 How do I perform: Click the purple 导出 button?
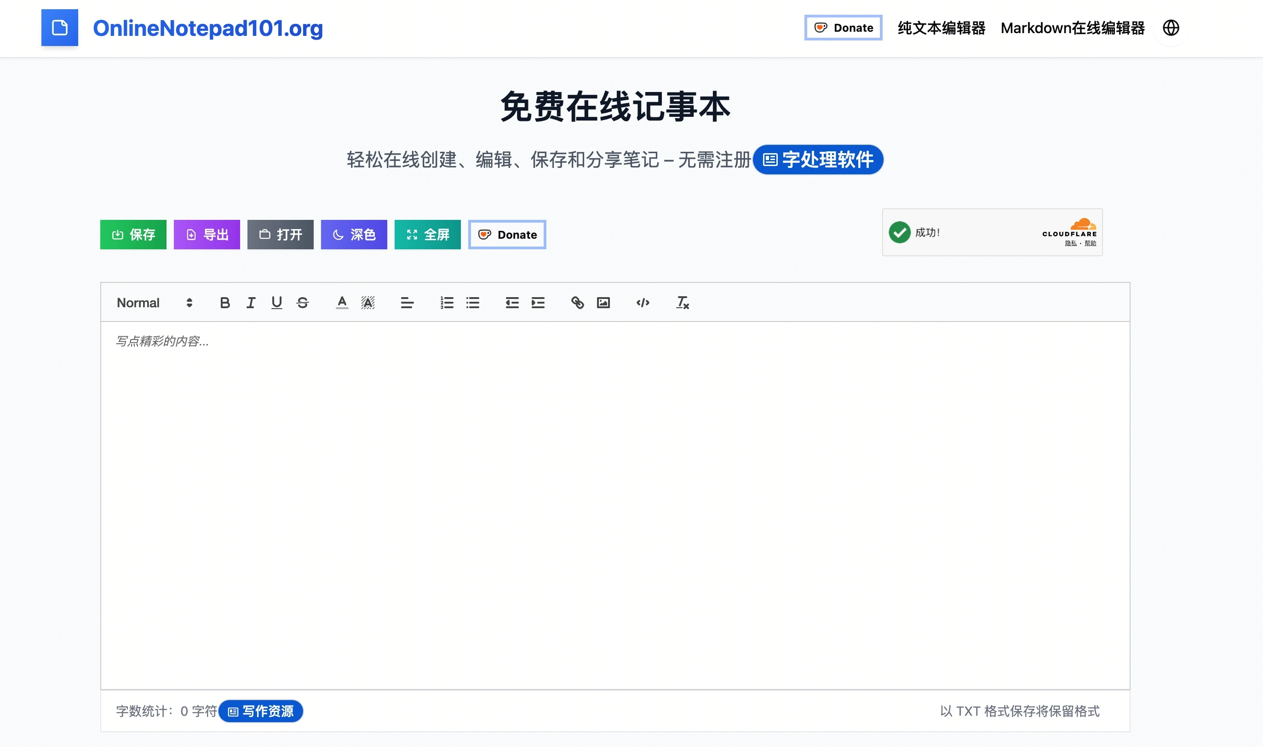point(207,235)
